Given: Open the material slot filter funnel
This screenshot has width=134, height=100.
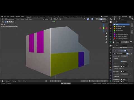Looking at the screenshot, I should point(131,42).
